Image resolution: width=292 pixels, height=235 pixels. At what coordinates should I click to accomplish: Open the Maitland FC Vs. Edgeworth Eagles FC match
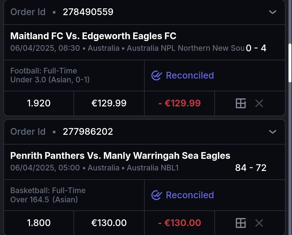click(x=93, y=36)
